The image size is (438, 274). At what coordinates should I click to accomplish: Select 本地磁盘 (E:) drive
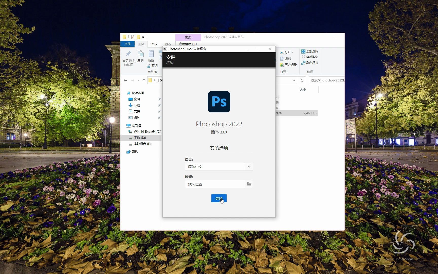pyautogui.click(x=140, y=144)
